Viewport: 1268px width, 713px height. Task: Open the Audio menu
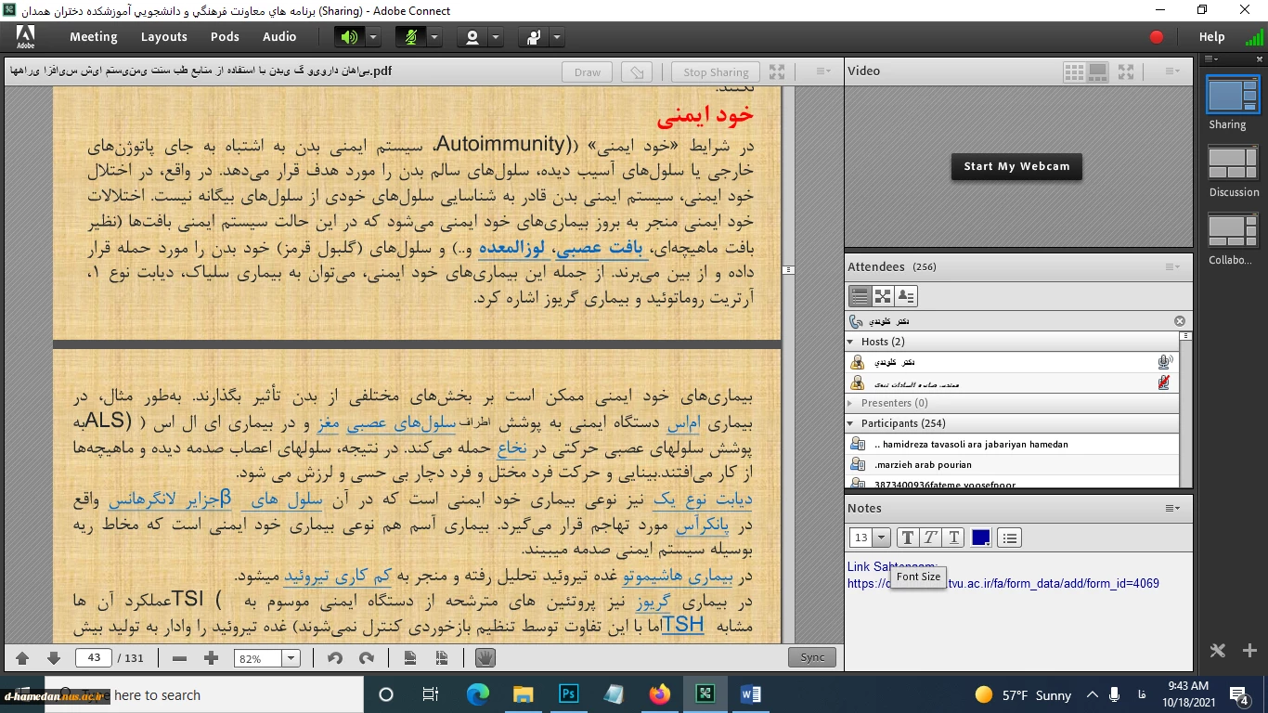[279, 37]
